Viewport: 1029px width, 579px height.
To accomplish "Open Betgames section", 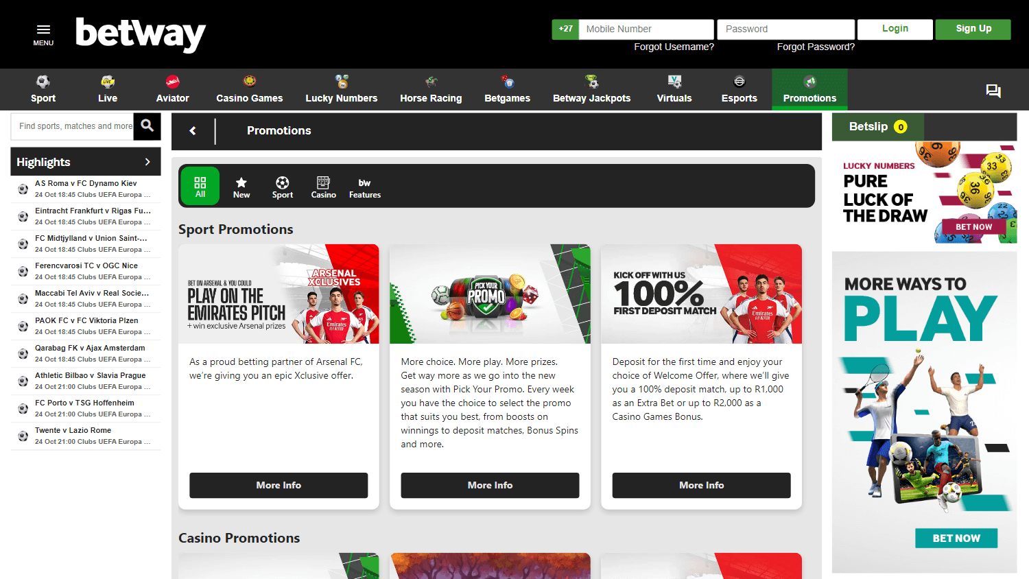I will pos(508,90).
